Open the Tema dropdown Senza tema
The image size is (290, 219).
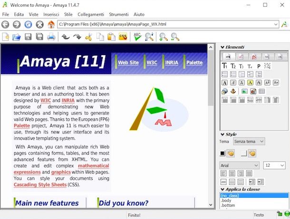[249, 142]
